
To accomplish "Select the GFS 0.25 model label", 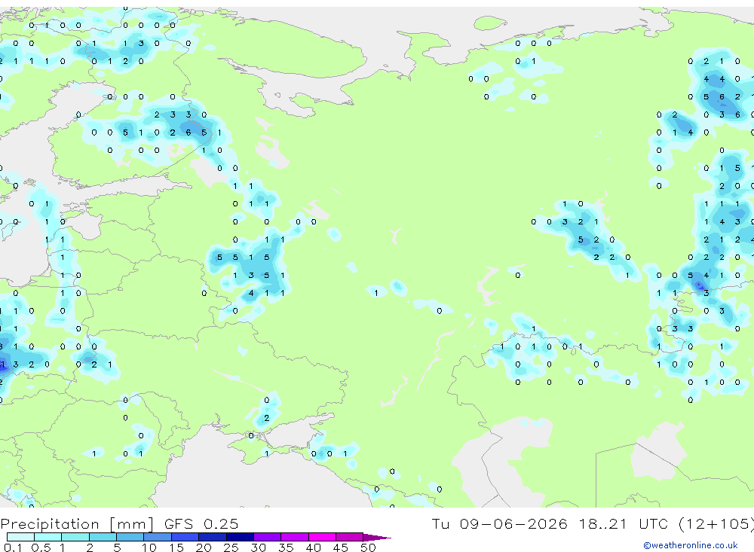I will (x=201, y=523).
